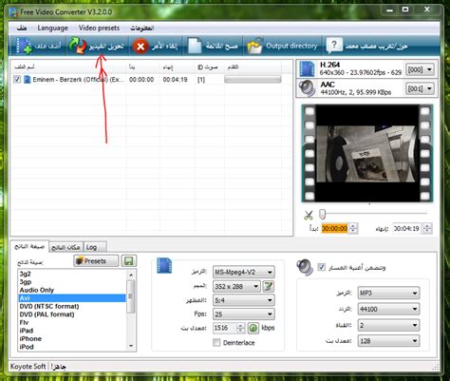Toggle the include audio track checkbox
This screenshot has width=450, height=381.
(x=321, y=267)
